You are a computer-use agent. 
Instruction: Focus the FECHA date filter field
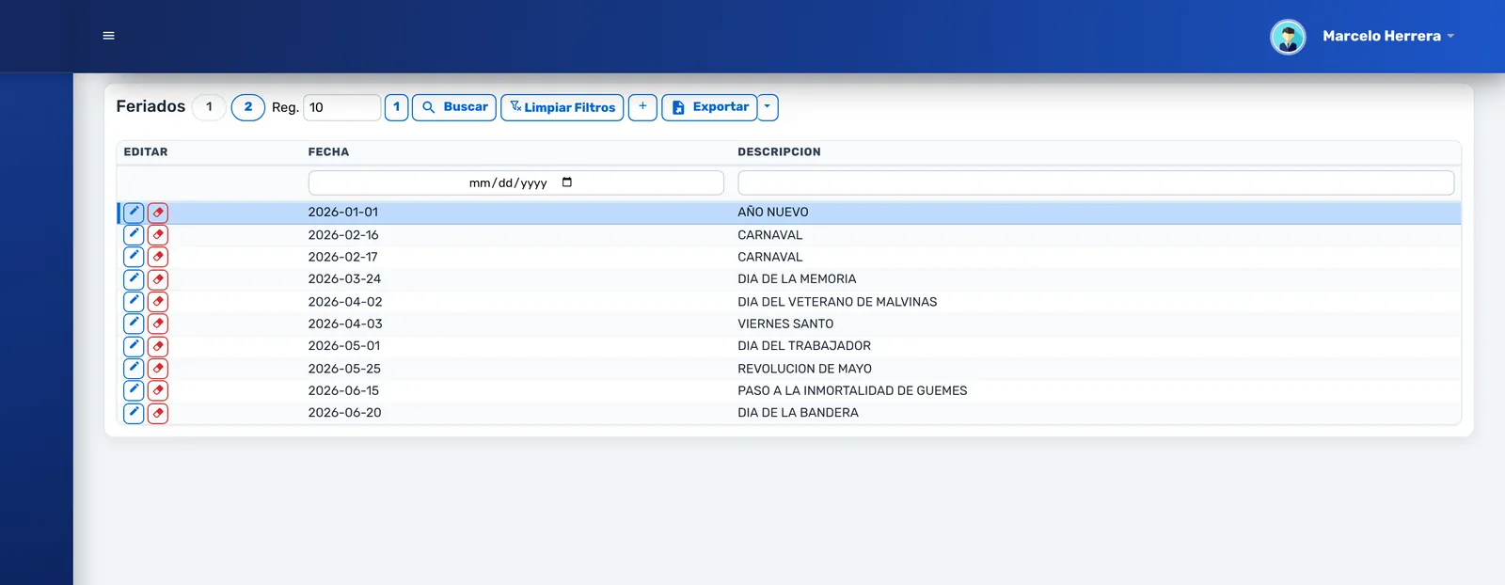click(516, 182)
